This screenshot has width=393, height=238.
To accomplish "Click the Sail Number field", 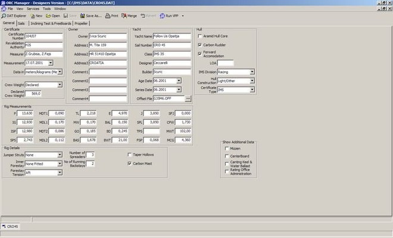I will coord(172,45).
